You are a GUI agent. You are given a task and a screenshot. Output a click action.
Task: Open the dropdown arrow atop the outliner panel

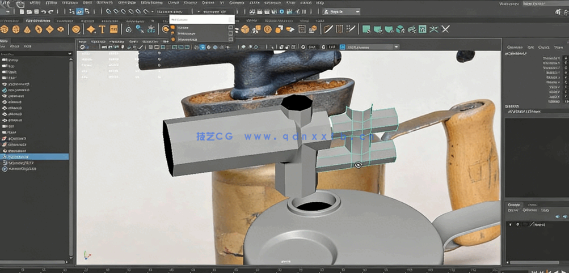[70, 54]
